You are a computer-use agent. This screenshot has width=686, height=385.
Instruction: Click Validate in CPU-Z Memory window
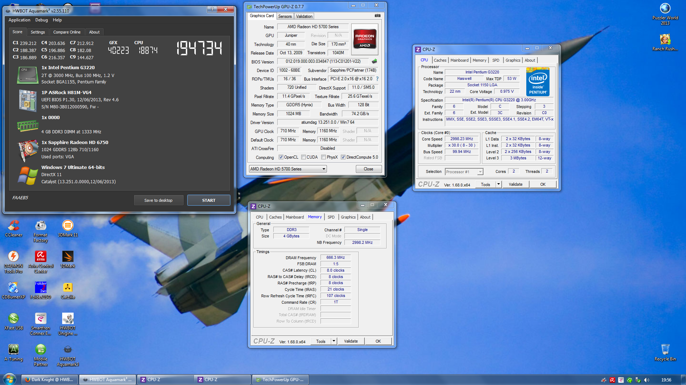pyautogui.click(x=351, y=341)
